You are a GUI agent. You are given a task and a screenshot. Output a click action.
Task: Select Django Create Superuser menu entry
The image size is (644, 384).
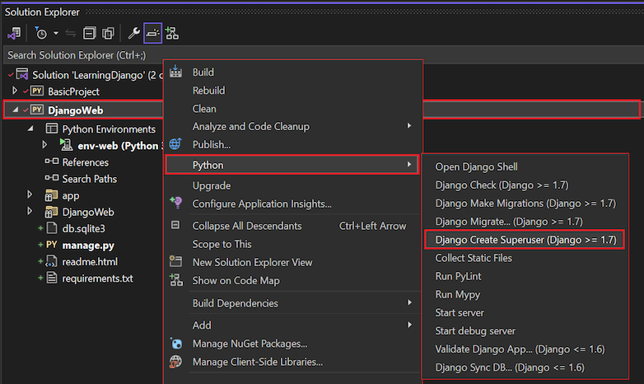coord(525,240)
